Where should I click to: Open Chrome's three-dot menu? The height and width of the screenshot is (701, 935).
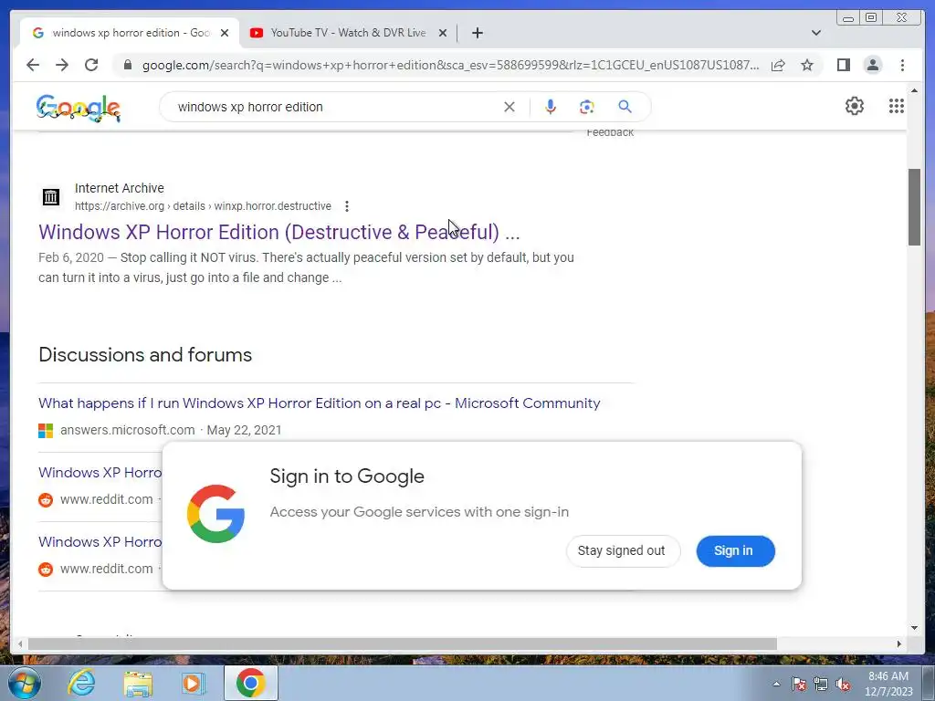click(x=903, y=65)
